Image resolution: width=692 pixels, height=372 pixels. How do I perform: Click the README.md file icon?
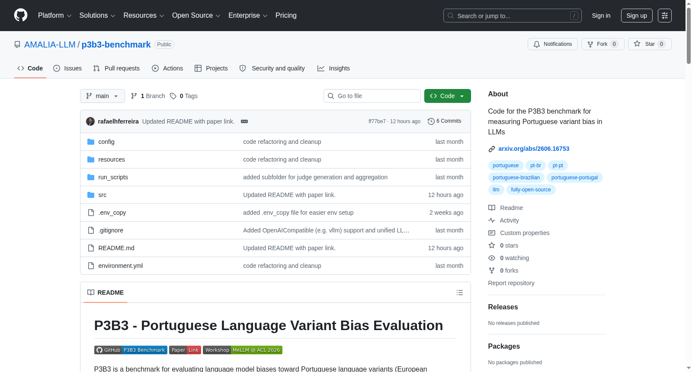(91, 248)
